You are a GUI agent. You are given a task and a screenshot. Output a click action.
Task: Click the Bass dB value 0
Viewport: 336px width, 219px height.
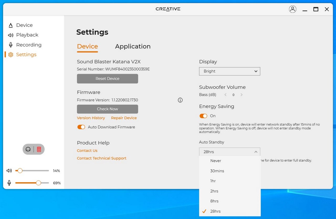(x=233, y=95)
